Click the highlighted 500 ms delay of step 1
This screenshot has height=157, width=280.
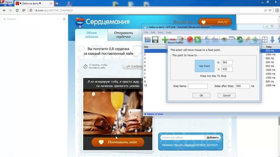pyautogui.click(x=270, y=51)
